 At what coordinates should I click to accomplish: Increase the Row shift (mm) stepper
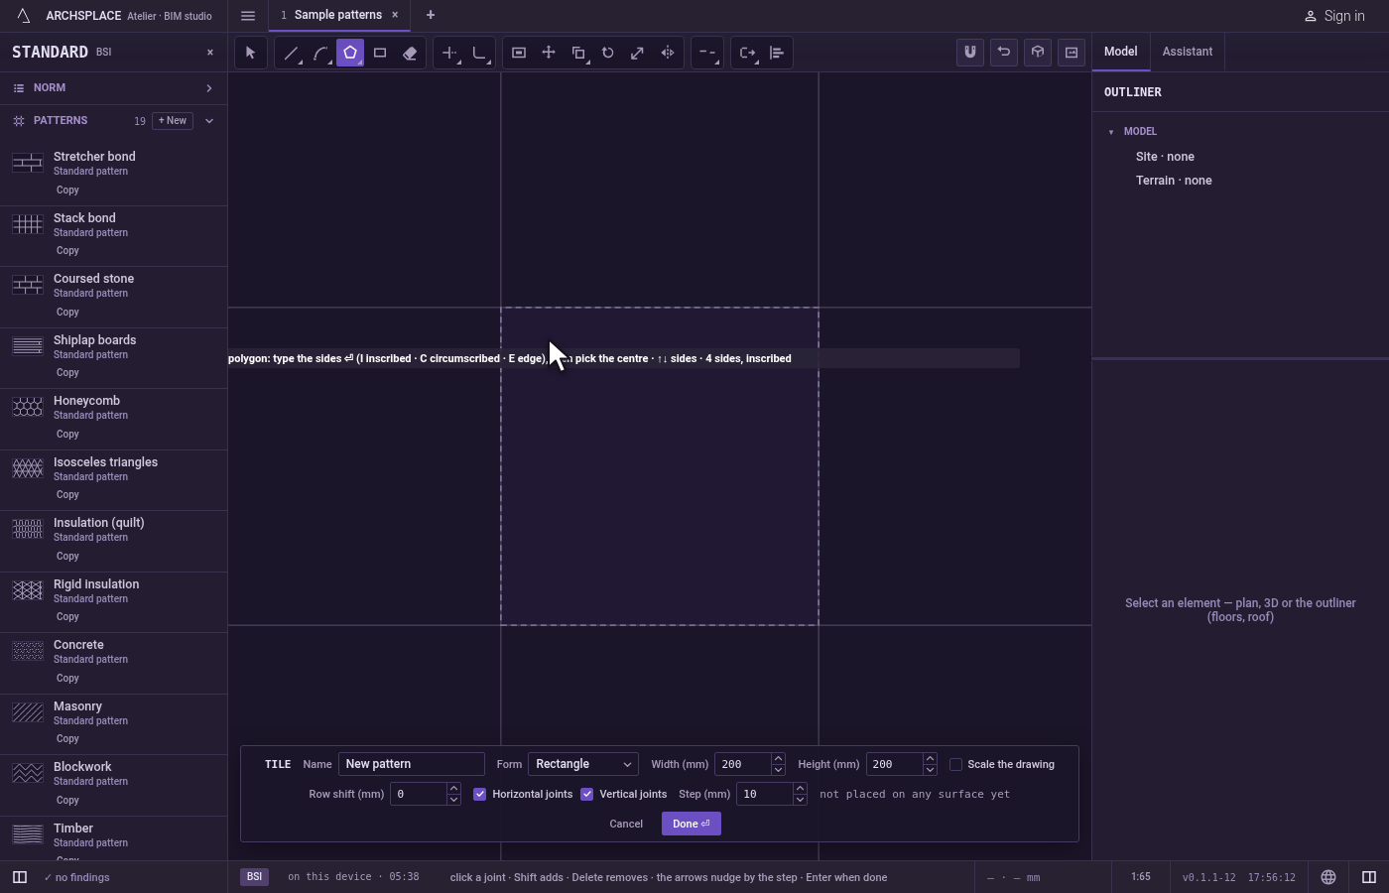pos(453,789)
